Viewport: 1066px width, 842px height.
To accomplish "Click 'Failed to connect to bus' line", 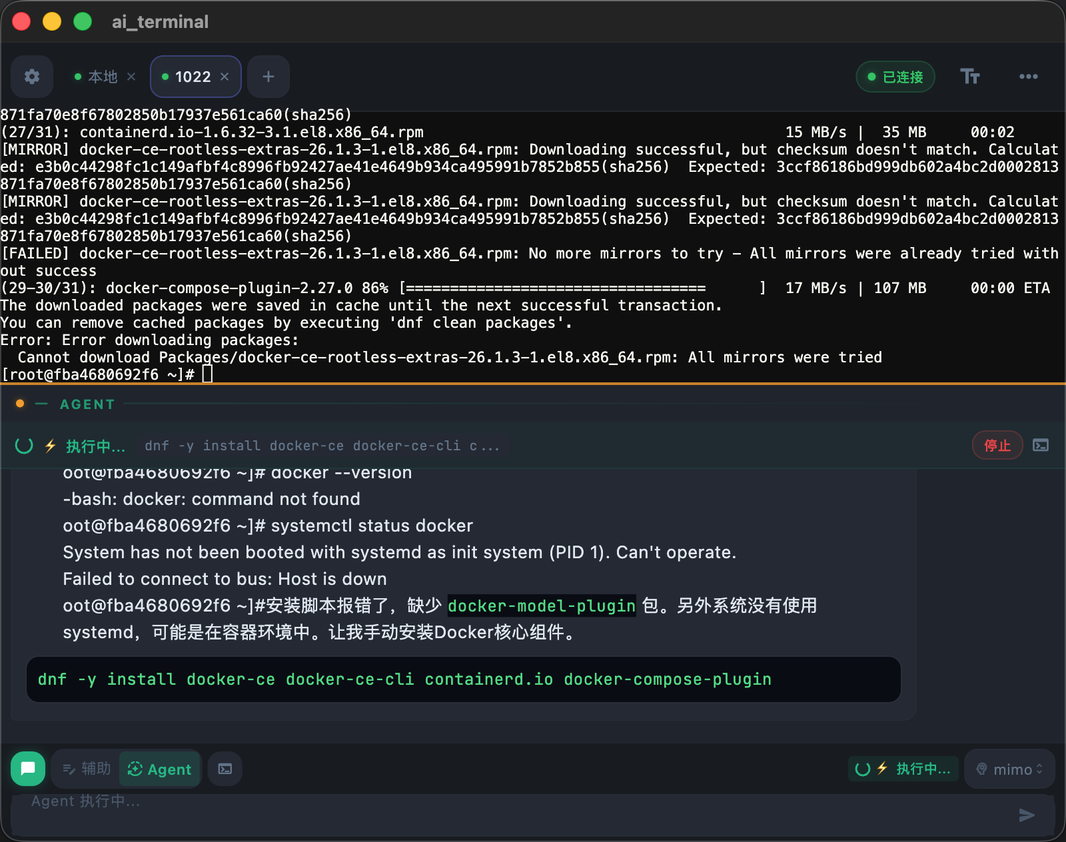I will point(225,579).
